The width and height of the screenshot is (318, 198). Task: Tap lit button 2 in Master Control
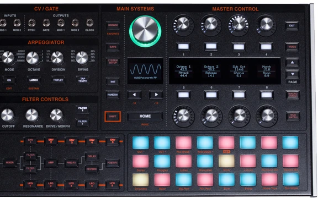[x=211, y=46]
